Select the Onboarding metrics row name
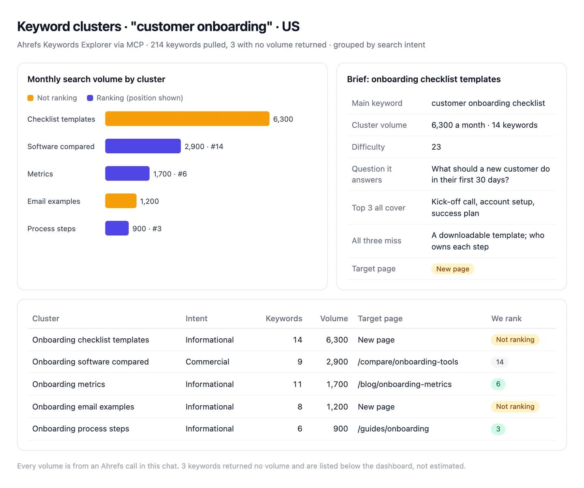The width and height of the screenshot is (584, 488). 69,384
